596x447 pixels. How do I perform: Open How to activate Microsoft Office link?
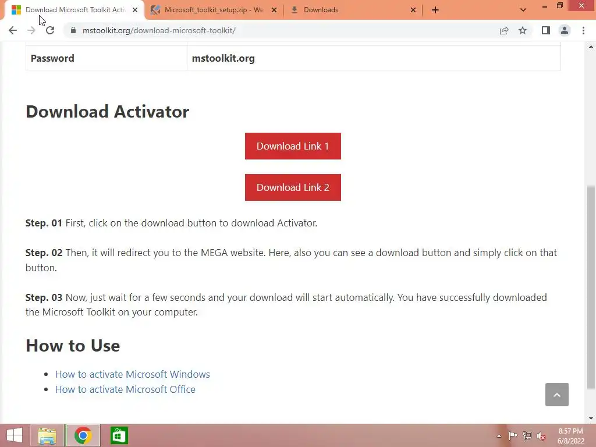point(125,389)
